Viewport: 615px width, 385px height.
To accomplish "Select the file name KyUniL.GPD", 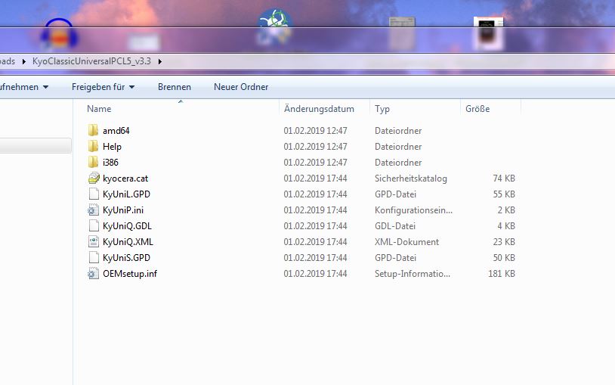I will coord(126,194).
